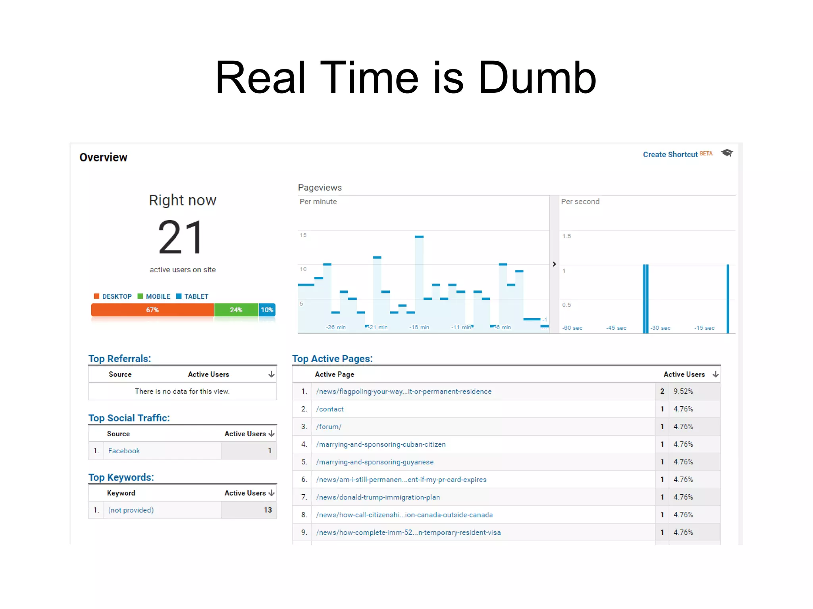
Task: Open the marrying-and-sponsoring-cuban-citizen page link
Action: point(381,444)
